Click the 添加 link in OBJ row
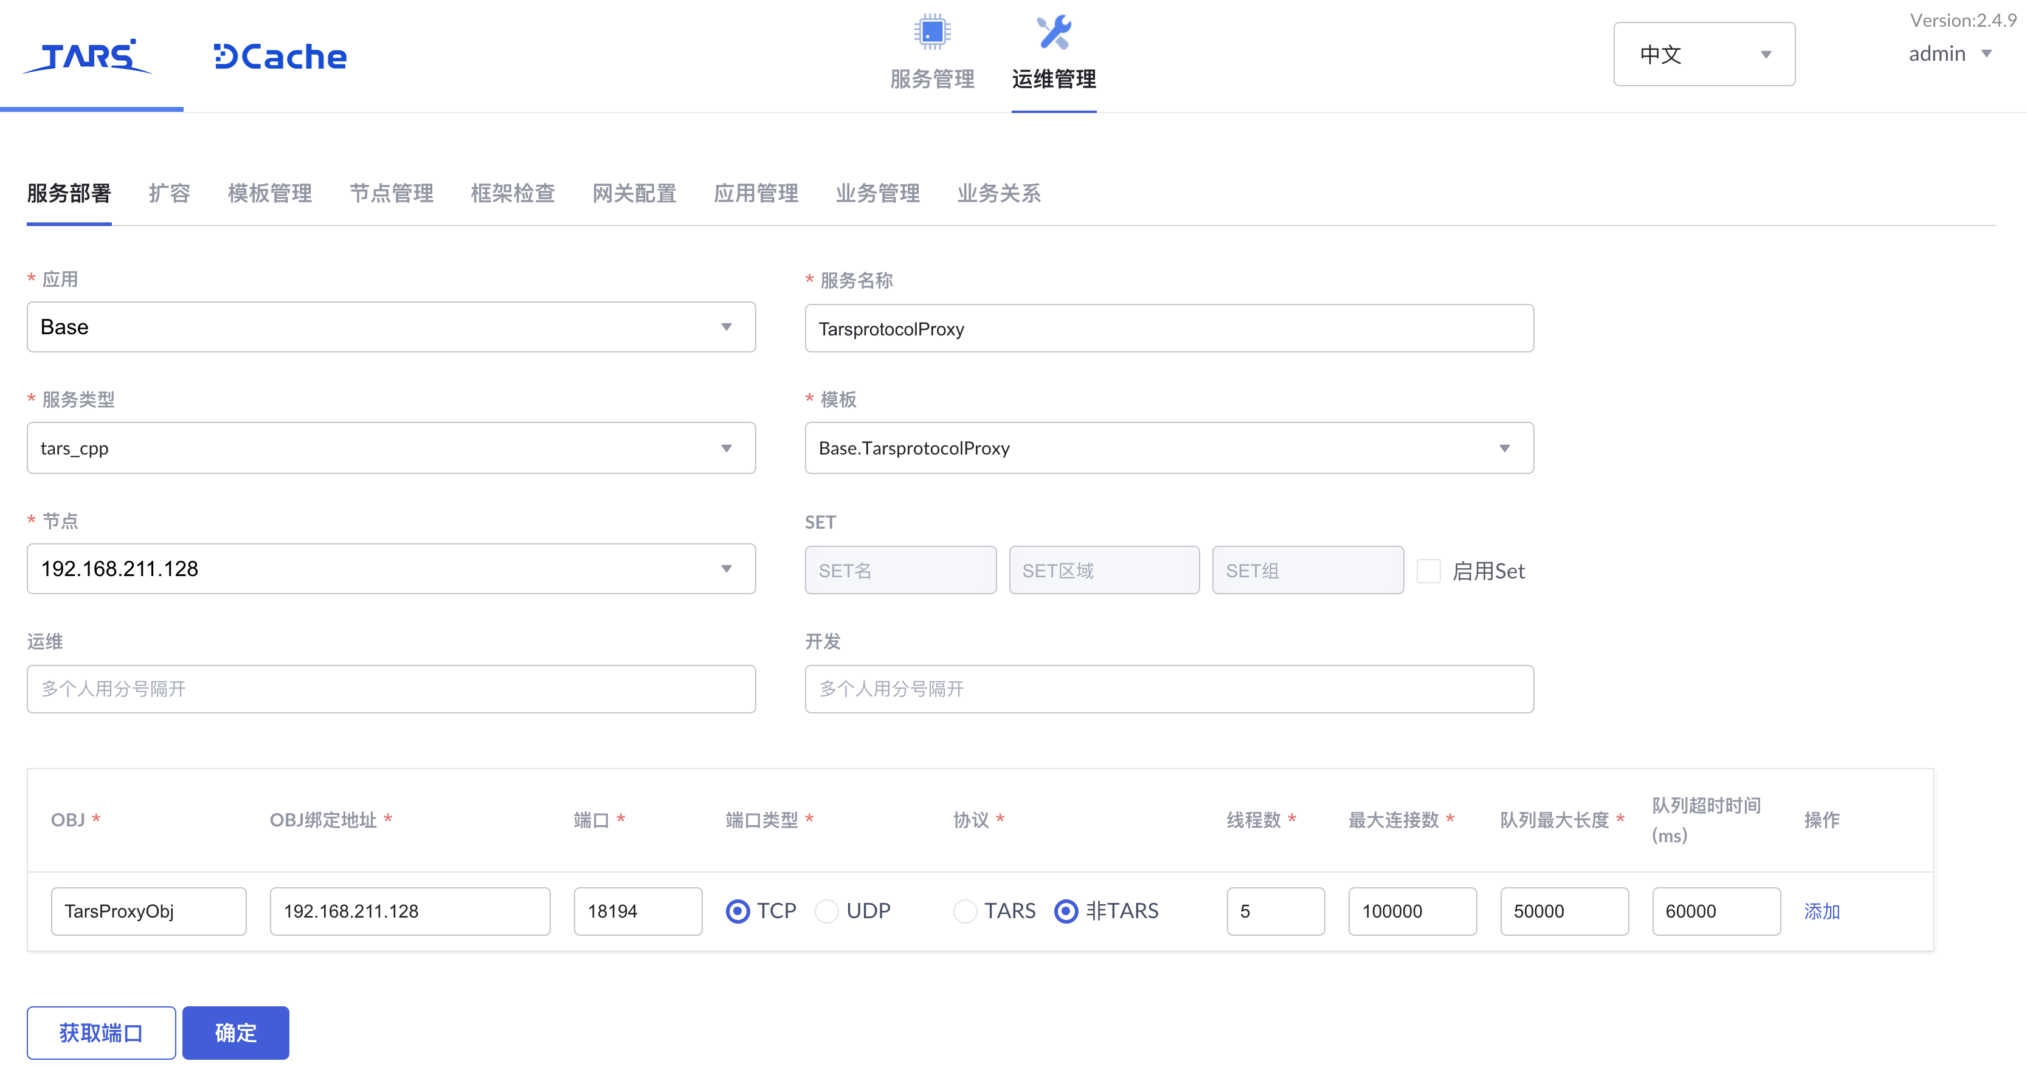 click(x=1821, y=911)
